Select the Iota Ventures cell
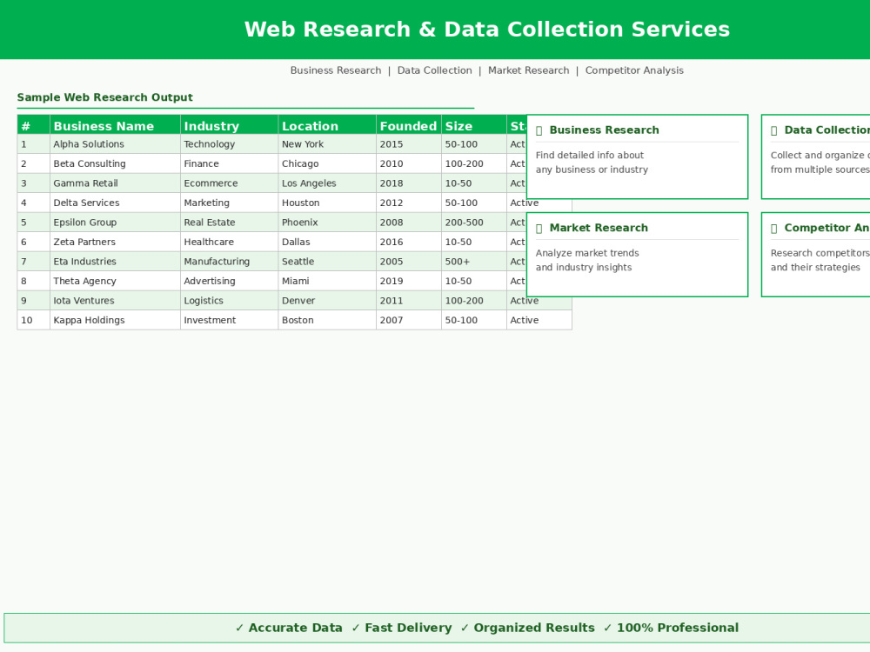Screen dimensions: 870x652 (115, 301)
